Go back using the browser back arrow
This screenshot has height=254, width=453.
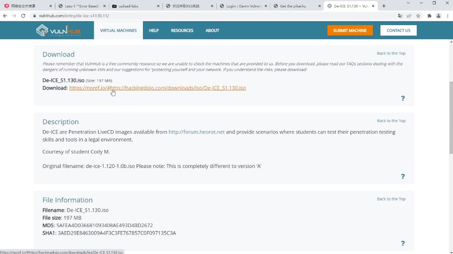5,16
